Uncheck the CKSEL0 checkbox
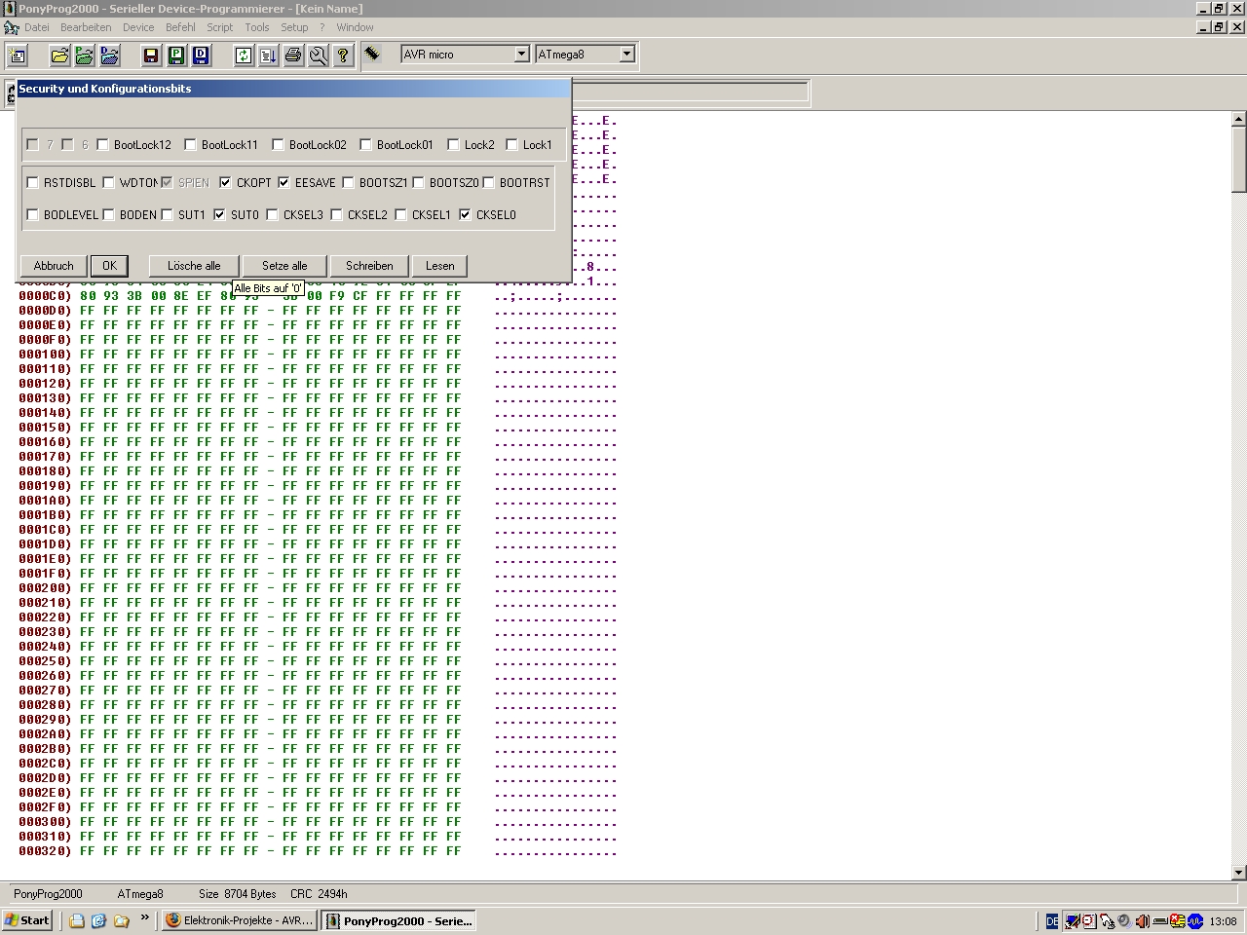1247x935 pixels. (x=465, y=214)
